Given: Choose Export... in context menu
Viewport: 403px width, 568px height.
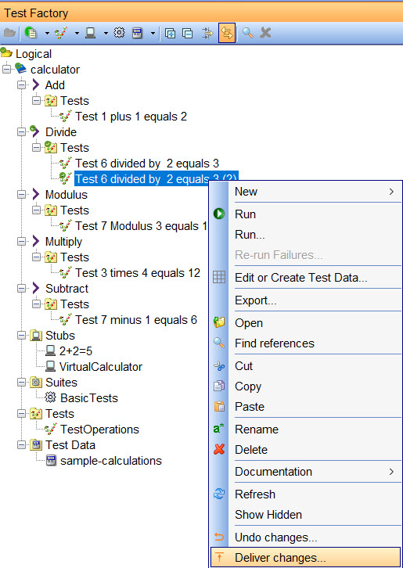Looking at the screenshot, I should [306, 300].
